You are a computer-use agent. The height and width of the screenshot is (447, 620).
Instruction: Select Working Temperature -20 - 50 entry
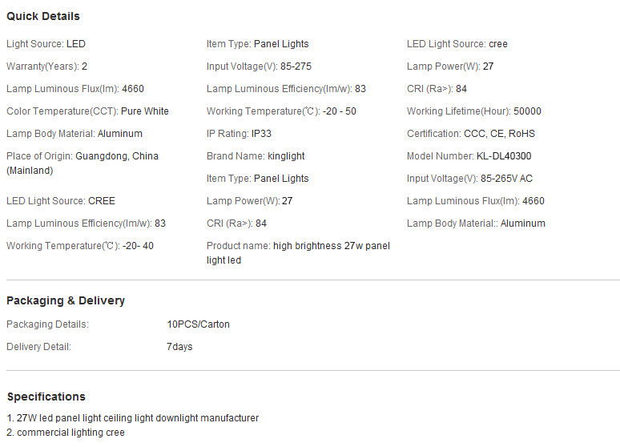tap(281, 111)
